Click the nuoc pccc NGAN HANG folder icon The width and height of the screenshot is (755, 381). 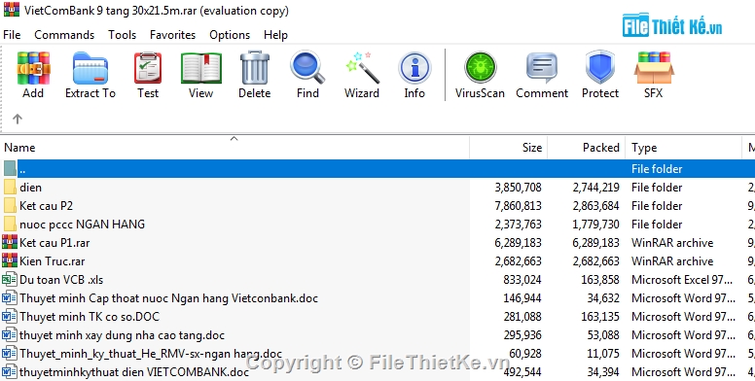pyautogui.click(x=10, y=225)
